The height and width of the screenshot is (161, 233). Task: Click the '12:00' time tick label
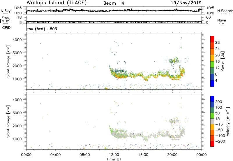click(114, 155)
